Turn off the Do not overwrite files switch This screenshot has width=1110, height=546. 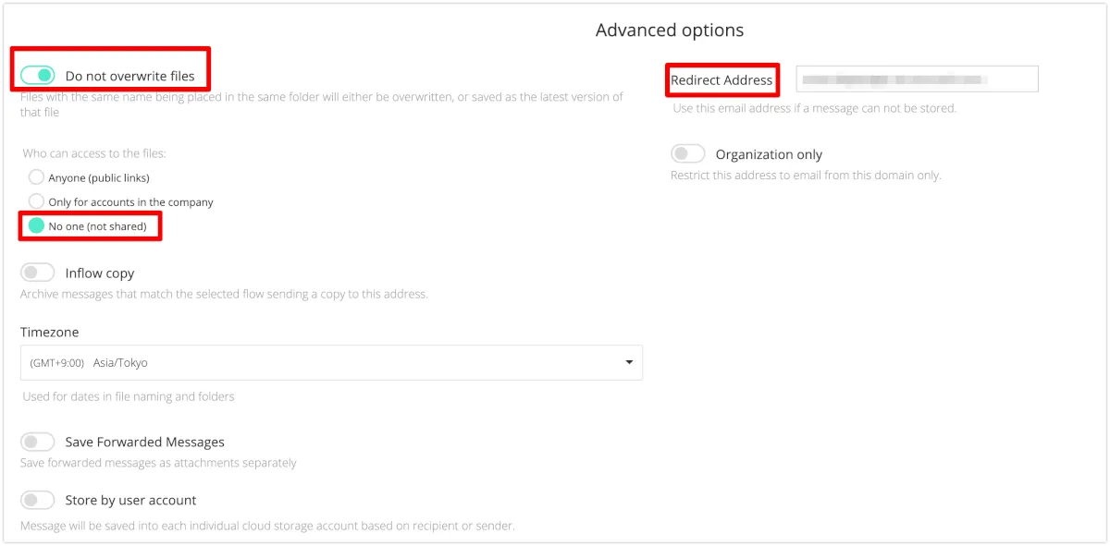38,75
